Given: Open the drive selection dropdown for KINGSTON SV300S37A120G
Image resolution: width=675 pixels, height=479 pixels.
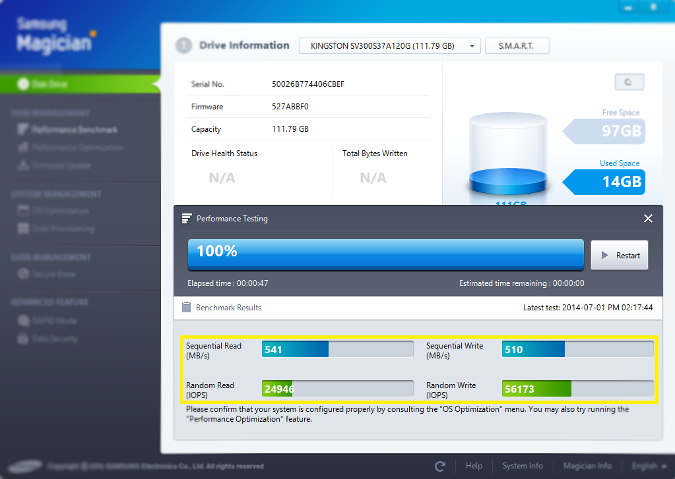Looking at the screenshot, I should [x=389, y=46].
